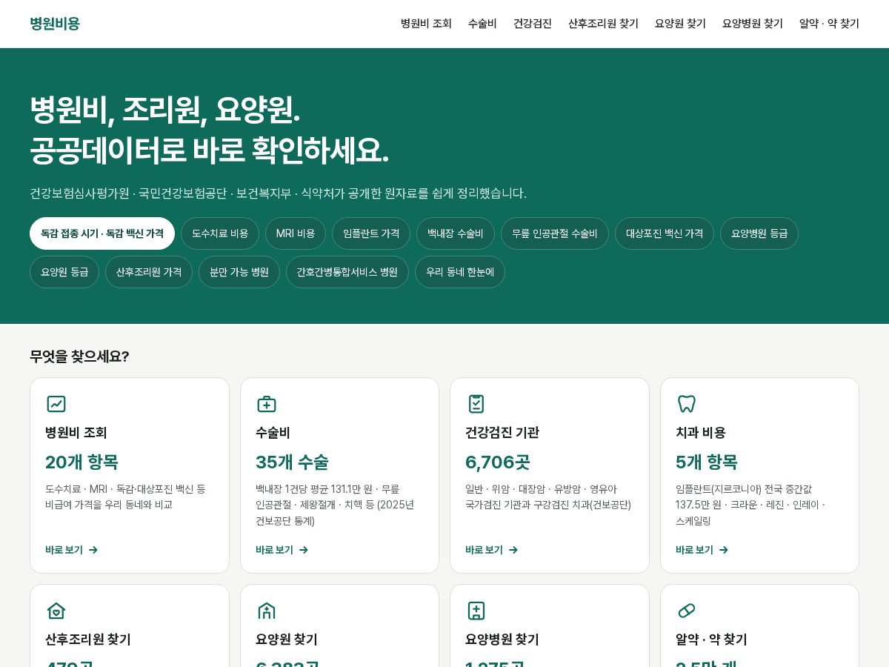This screenshot has height=667, width=889.
Task: Select the 대상포진 백신 가격 chip
Action: [x=665, y=233]
